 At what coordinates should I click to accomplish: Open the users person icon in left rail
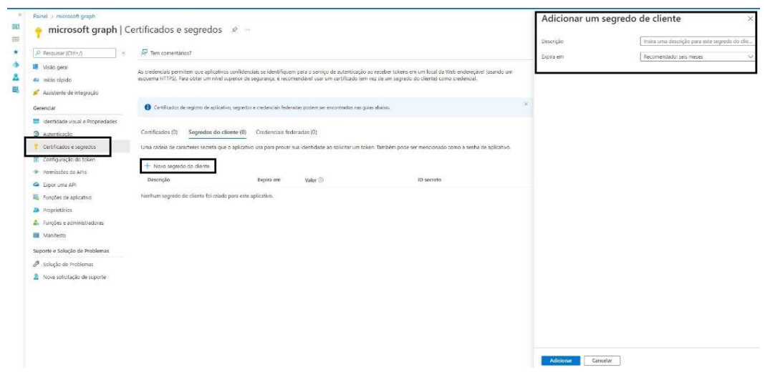click(x=16, y=77)
